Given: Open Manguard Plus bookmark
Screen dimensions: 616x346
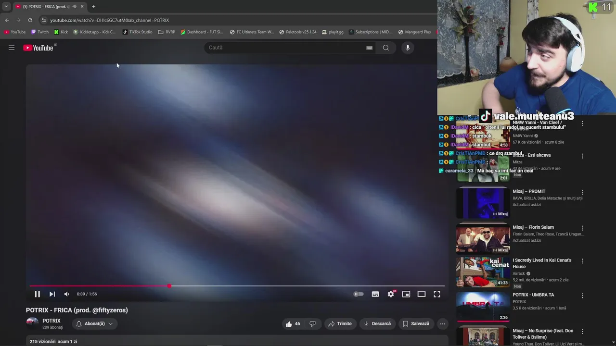Looking at the screenshot, I should coord(414,32).
